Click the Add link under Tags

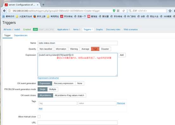(41, 109)
